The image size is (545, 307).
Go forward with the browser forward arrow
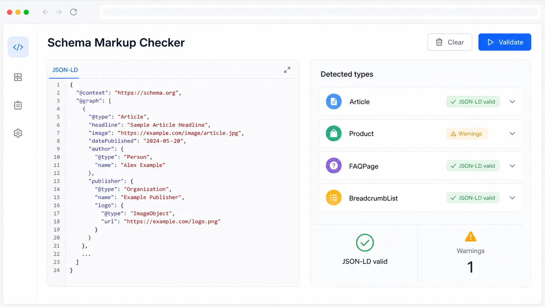pos(59,12)
